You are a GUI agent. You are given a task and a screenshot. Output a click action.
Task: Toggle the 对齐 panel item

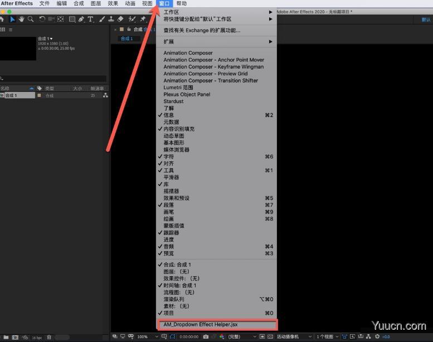[x=216, y=163]
